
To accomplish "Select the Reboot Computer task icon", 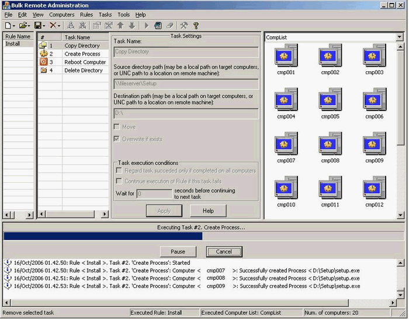I will 43,62.
